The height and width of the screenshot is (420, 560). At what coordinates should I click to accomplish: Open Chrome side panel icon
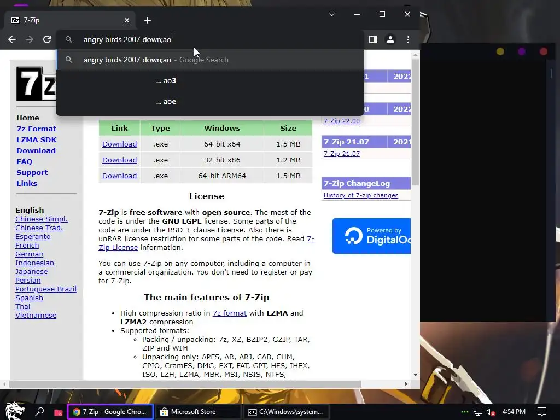[373, 39]
